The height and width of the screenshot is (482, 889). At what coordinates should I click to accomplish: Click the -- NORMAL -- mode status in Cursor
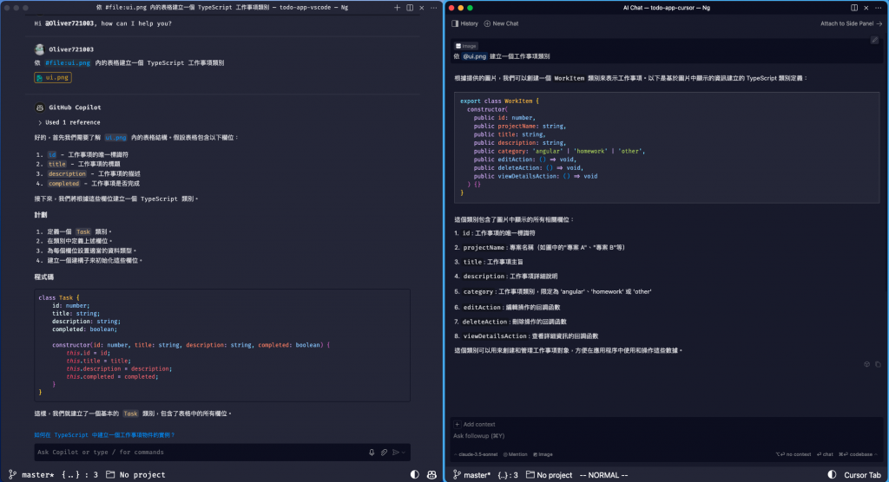pyautogui.click(x=603, y=475)
